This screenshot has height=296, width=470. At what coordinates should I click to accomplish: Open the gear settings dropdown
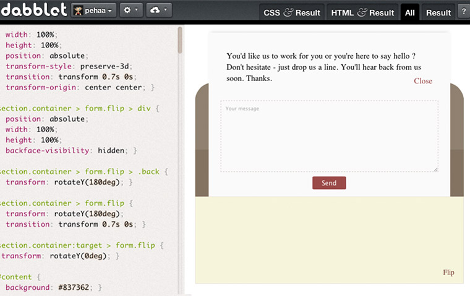point(131,10)
